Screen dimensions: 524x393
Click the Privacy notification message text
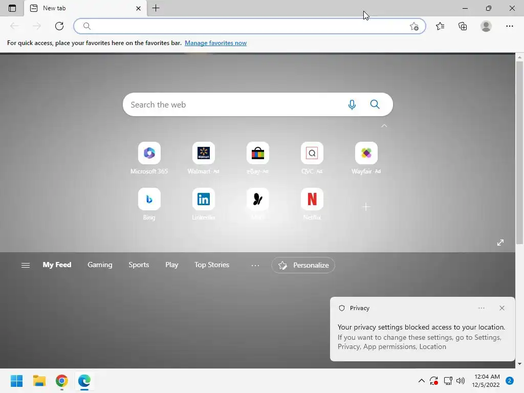pyautogui.click(x=422, y=337)
